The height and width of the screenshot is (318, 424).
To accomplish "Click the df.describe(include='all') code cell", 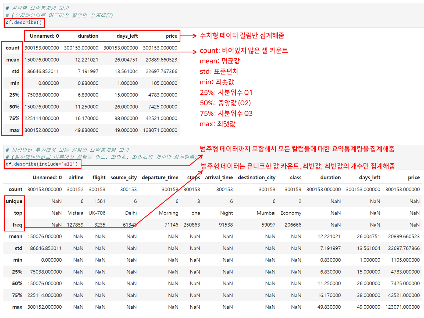I will point(42,164).
